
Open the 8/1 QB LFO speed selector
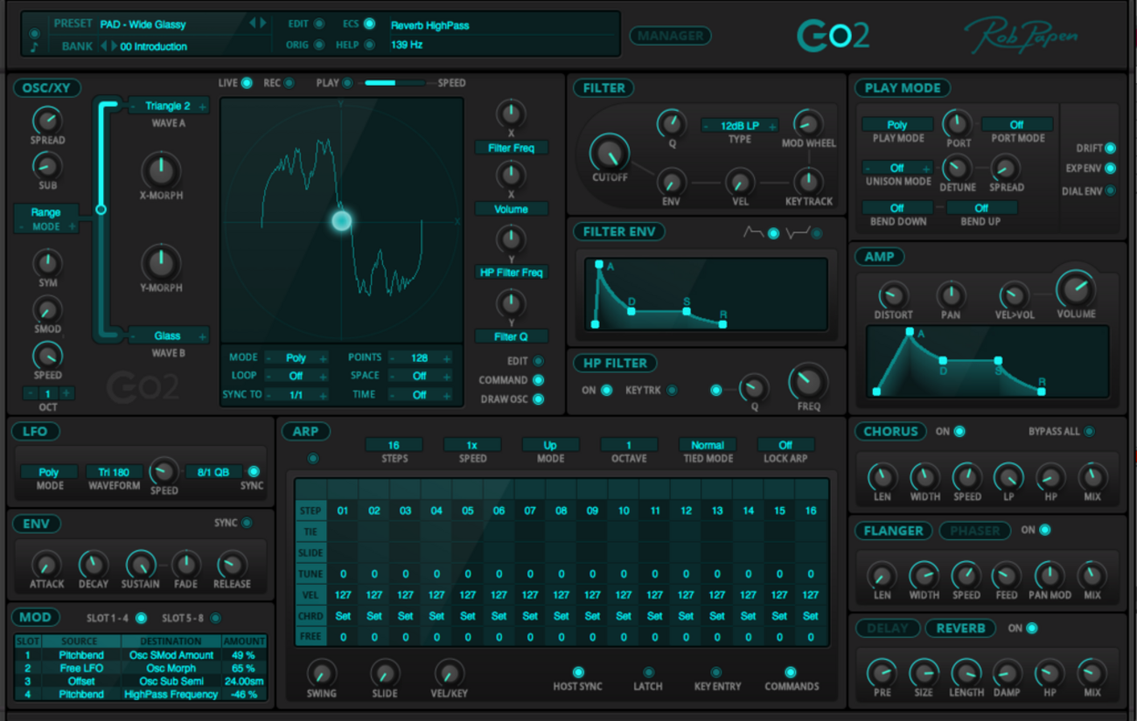tap(213, 472)
